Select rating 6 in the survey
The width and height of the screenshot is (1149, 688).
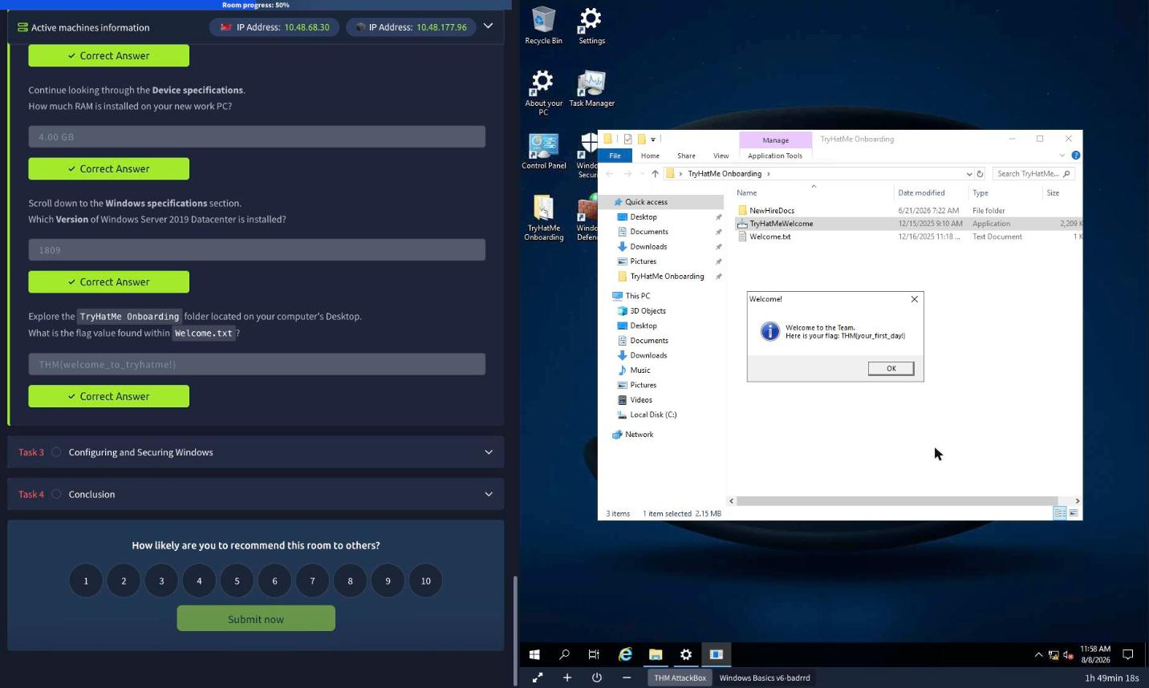274,581
